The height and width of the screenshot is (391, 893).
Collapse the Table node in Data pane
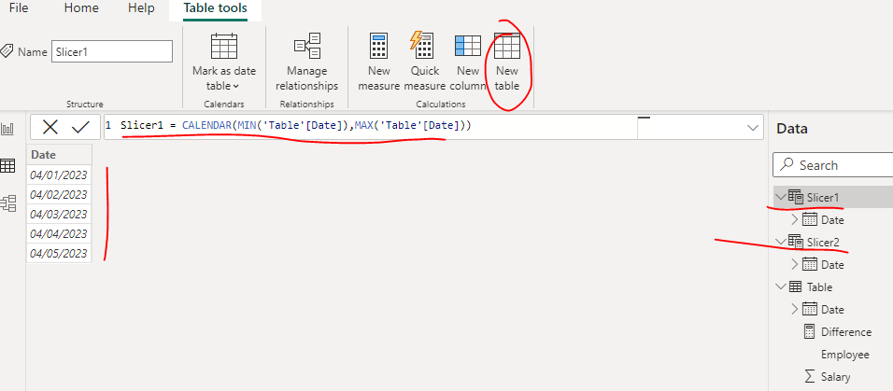tap(780, 286)
